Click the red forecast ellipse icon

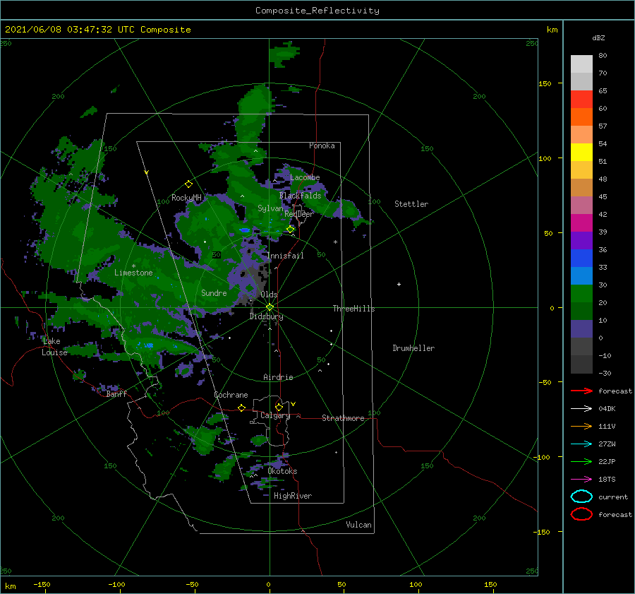pos(581,514)
